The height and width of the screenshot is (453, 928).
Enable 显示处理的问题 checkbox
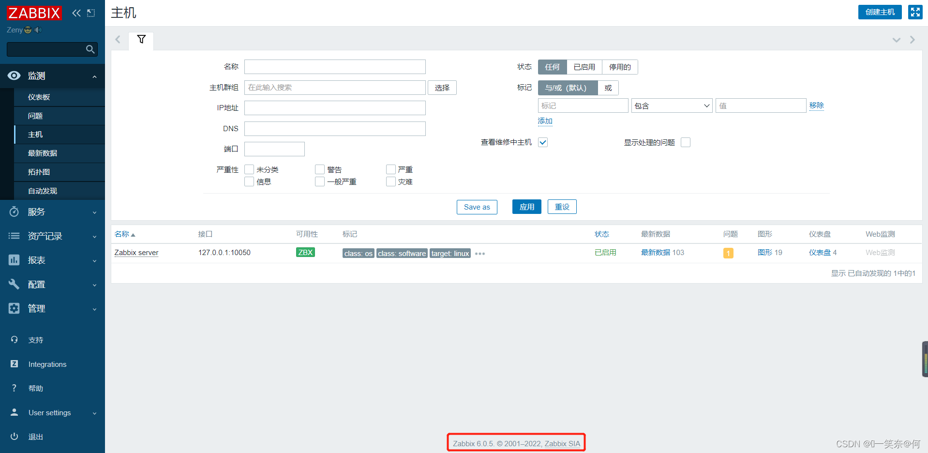point(686,142)
